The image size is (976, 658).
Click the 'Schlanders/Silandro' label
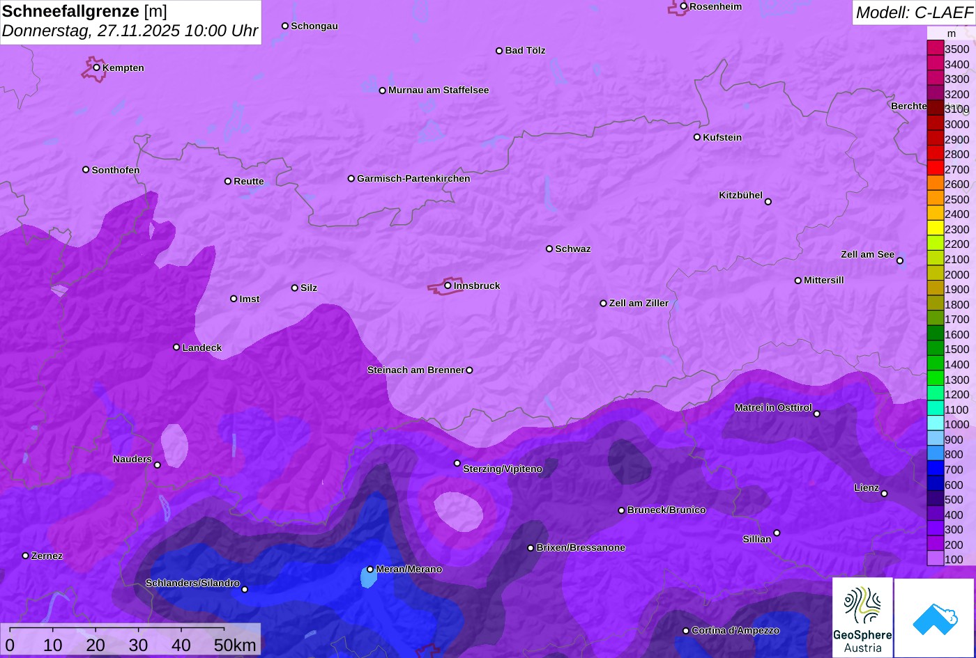[192, 583]
